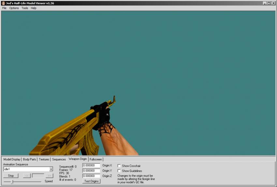Click the Origin X input field

click(x=91, y=165)
